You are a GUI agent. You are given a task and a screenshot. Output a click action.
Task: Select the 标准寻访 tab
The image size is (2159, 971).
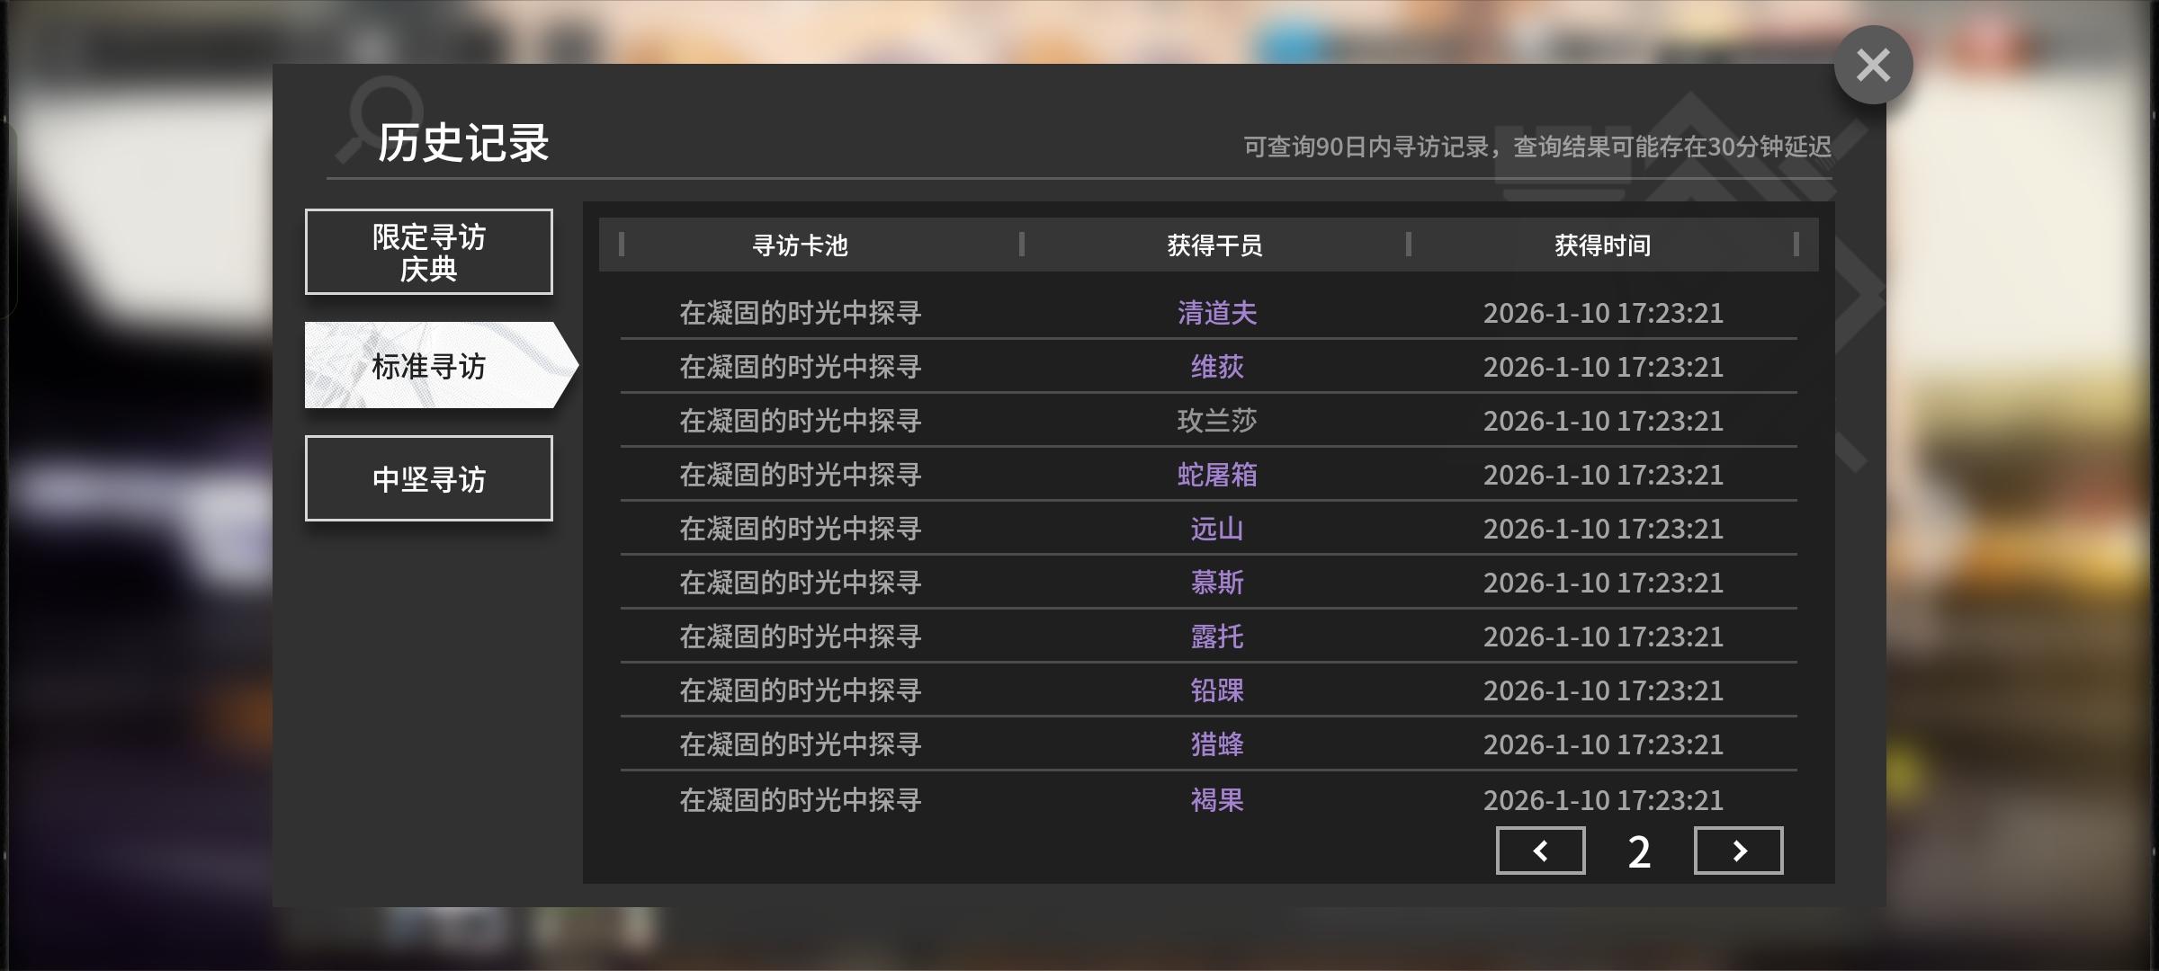(429, 366)
